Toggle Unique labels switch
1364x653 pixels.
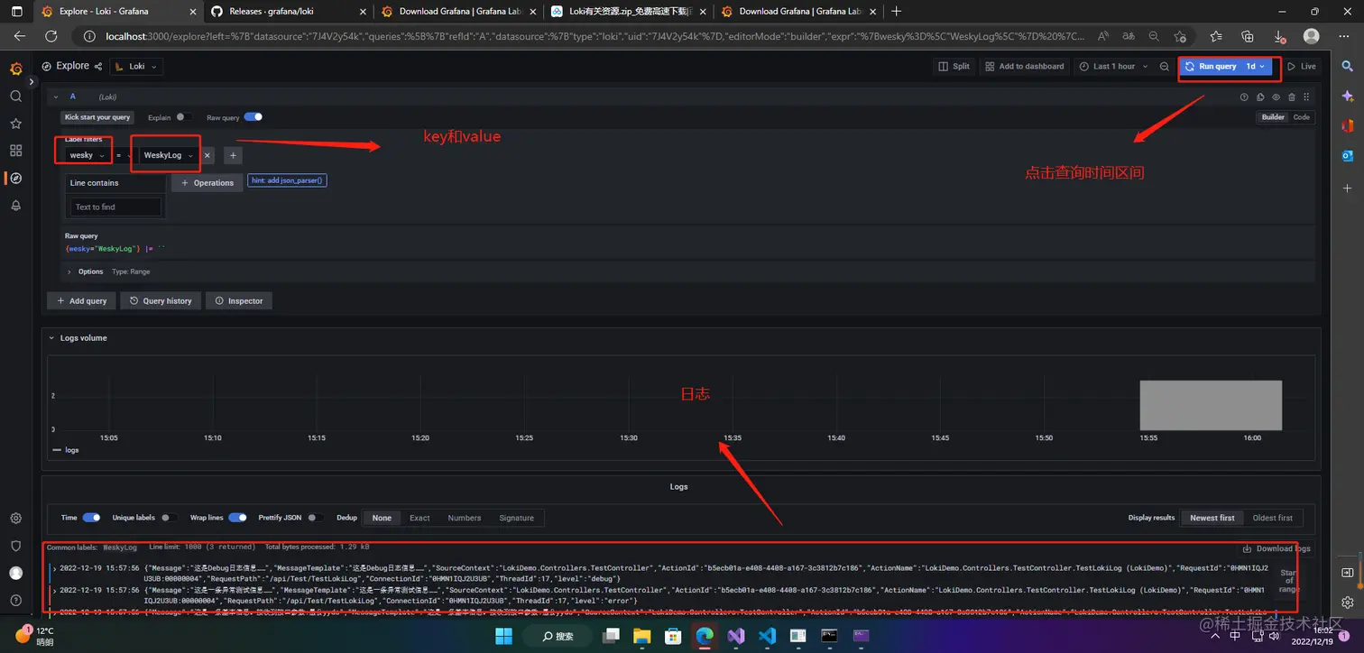tap(168, 518)
